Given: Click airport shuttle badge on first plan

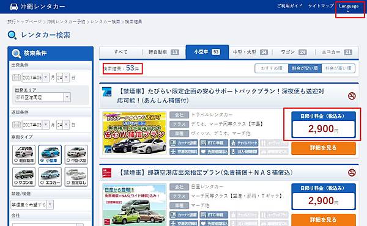Looking at the screenshot, I should click(183, 151).
